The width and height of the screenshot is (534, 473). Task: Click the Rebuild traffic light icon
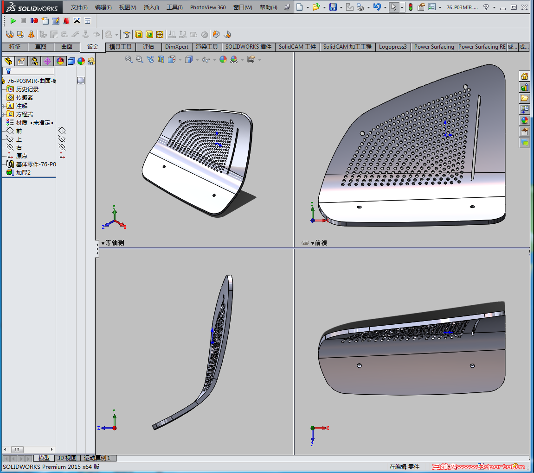410,7
